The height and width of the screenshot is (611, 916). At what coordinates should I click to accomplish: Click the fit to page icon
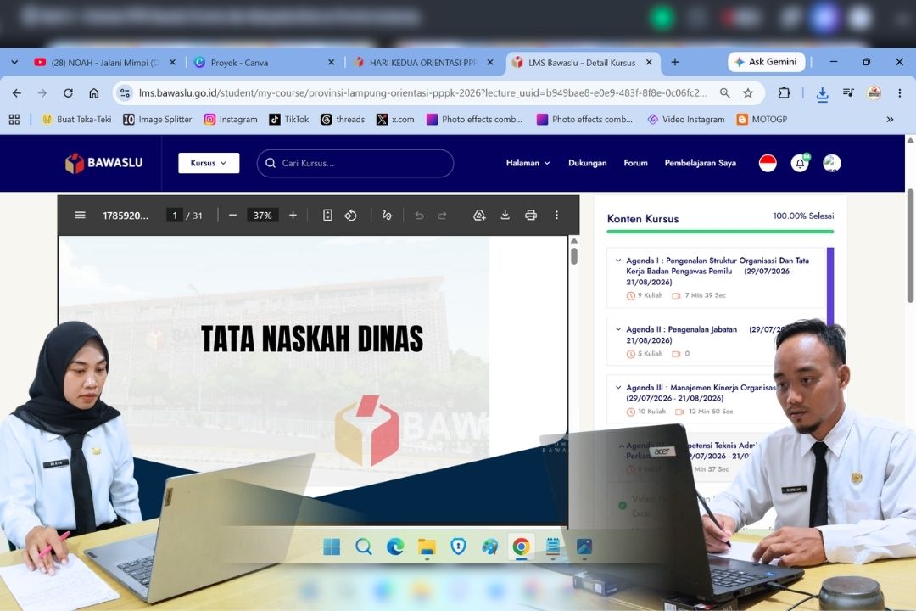point(327,216)
